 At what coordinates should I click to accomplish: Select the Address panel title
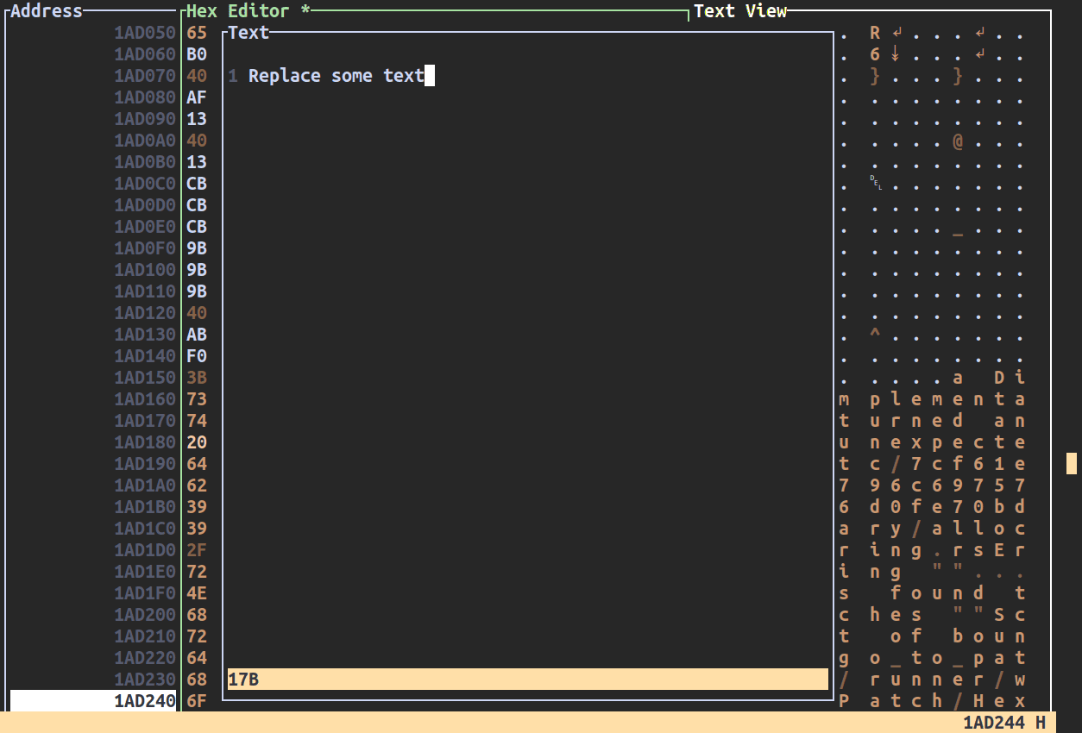(47, 11)
